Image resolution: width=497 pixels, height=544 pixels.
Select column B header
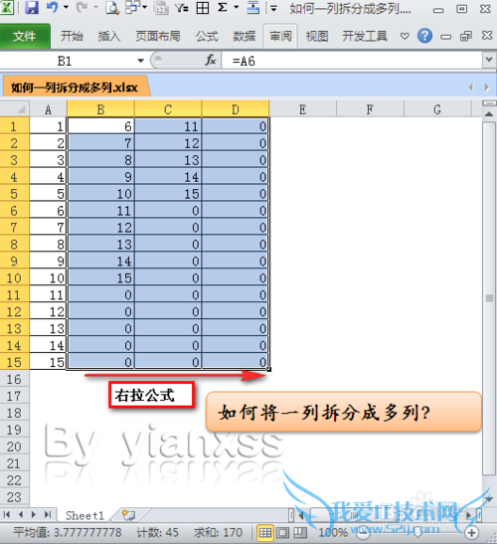pos(100,109)
